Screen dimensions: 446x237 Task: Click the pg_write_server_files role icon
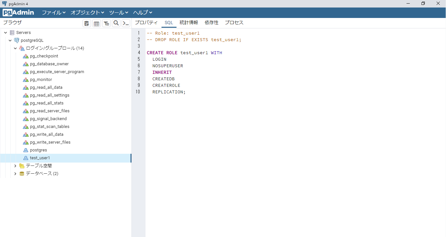coord(26,142)
